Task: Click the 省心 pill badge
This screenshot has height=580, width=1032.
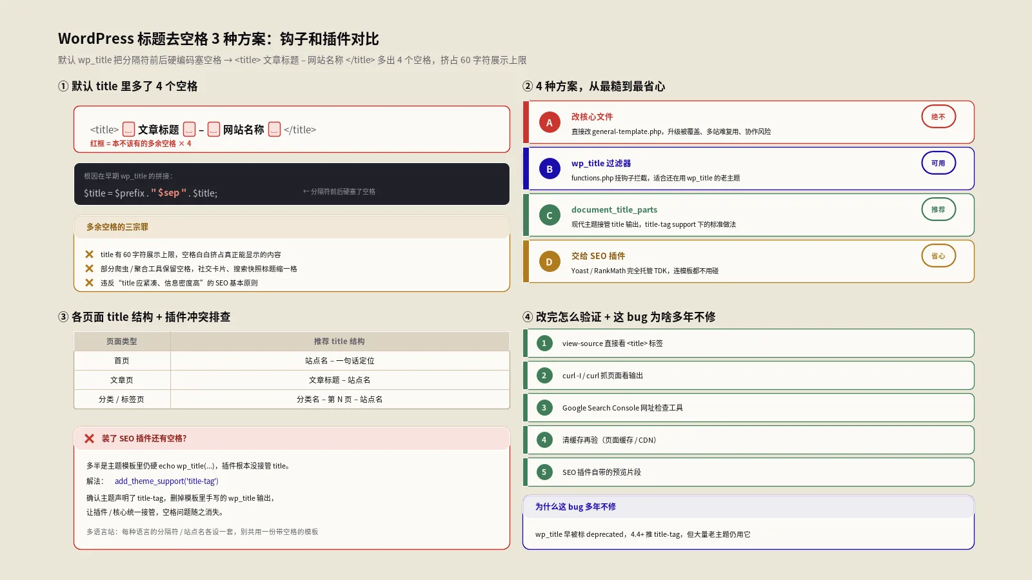Action: pyautogui.click(x=938, y=256)
